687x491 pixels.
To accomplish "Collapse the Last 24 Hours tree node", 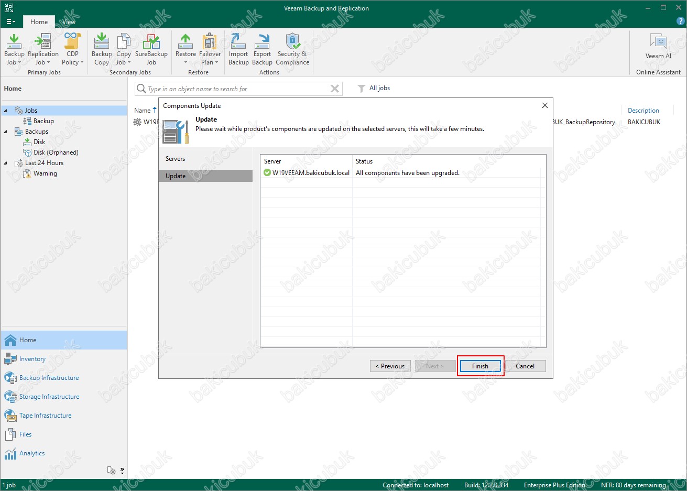I will coord(6,163).
